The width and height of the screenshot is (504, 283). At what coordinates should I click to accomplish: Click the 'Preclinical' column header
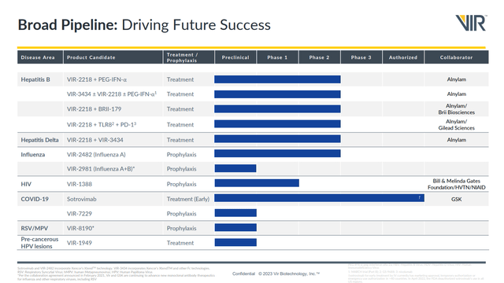(x=235, y=57)
